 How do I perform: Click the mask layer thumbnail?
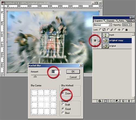(106, 35)
